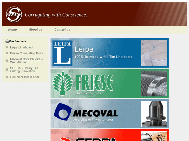Open the paper rolls thumbnail in Leipa banner
Screen dimensions: 189x141
[154, 53]
